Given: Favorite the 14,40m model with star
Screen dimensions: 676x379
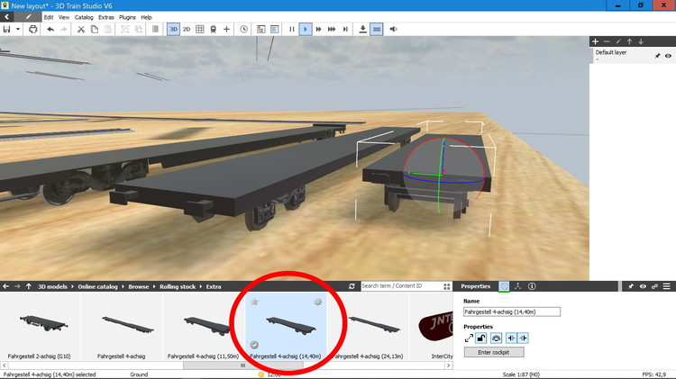Looking at the screenshot, I should point(254,302).
